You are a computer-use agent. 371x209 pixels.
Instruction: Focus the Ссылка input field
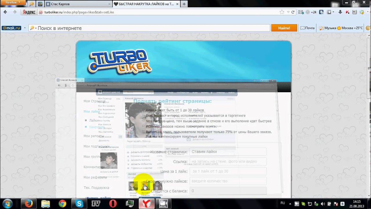(x=228, y=161)
